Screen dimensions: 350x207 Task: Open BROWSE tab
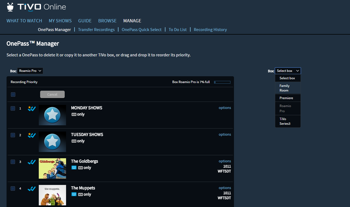[x=107, y=21]
